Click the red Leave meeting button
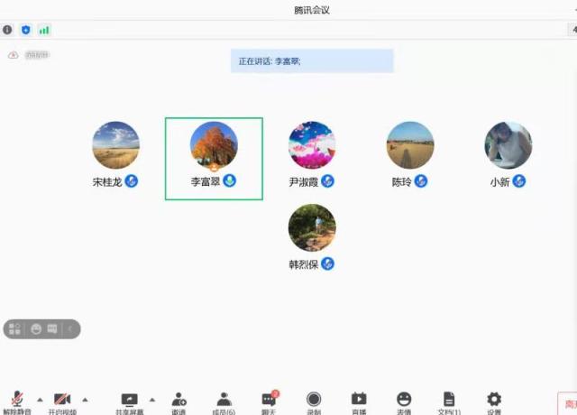 568,403
